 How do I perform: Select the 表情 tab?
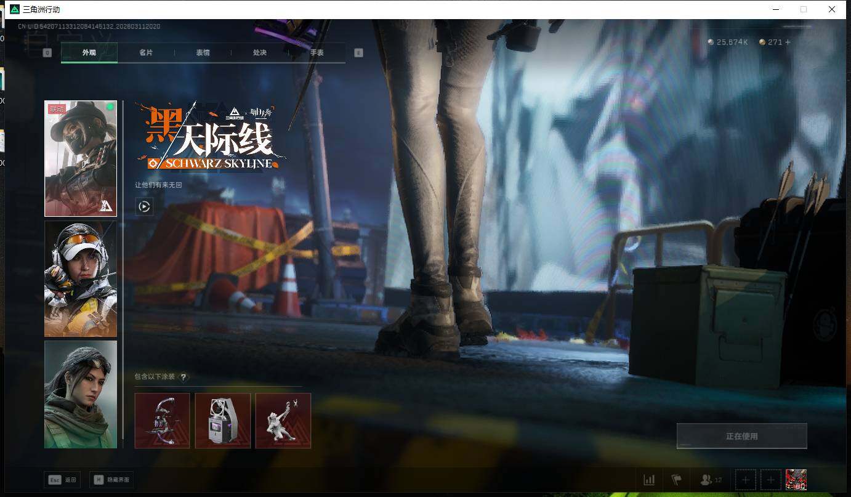(203, 53)
